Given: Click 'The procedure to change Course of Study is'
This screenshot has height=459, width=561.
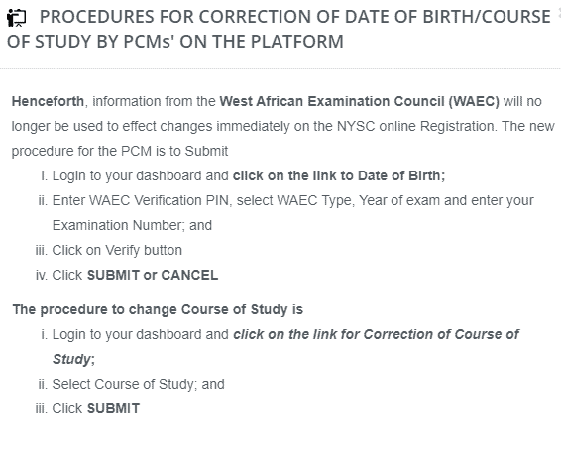Looking at the screenshot, I should coord(158,310).
